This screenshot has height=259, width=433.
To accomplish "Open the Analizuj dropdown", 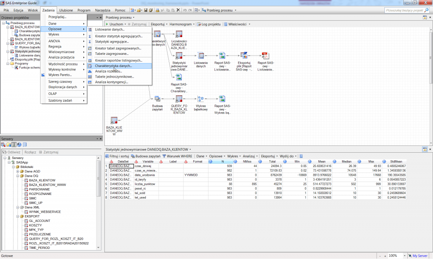I will pos(250,156).
